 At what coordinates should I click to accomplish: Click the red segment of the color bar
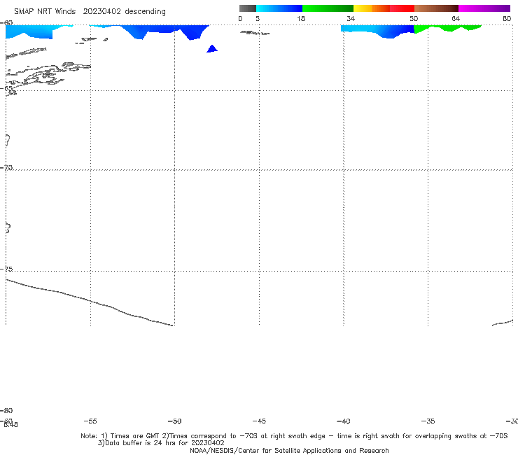tap(402, 8)
